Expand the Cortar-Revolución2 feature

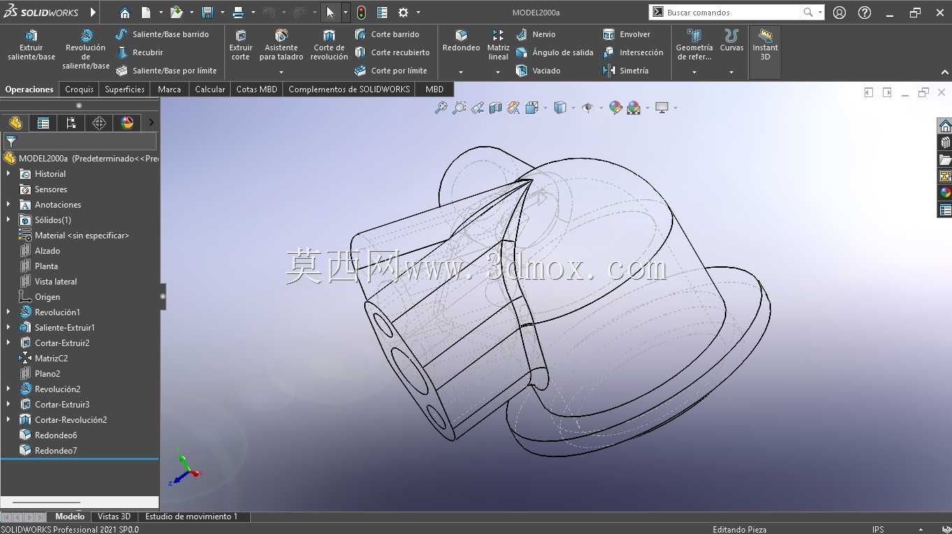[8, 419]
